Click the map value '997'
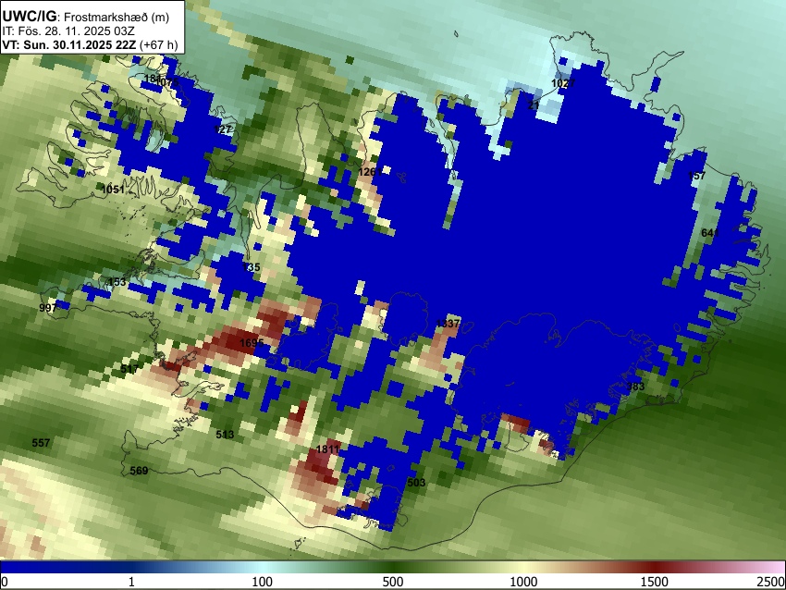786x590 pixels. point(48,308)
